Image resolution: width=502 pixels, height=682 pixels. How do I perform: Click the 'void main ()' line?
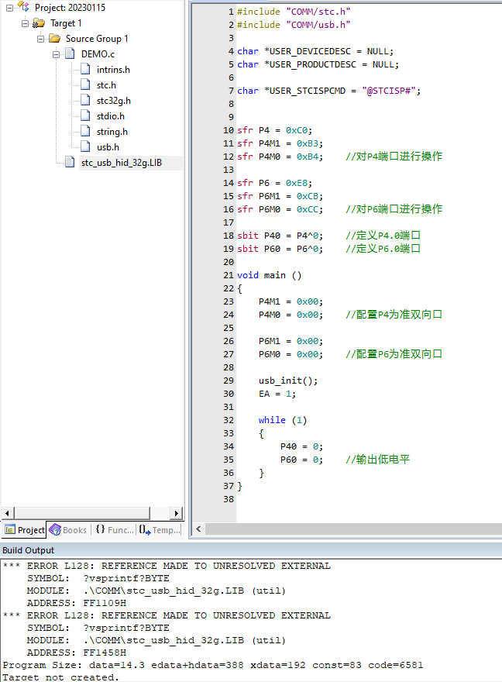tap(269, 275)
